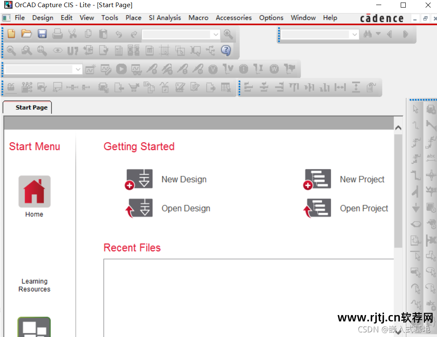This screenshot has width=437, height=337.
Task: Click the Home house icon
Action: 35,191
